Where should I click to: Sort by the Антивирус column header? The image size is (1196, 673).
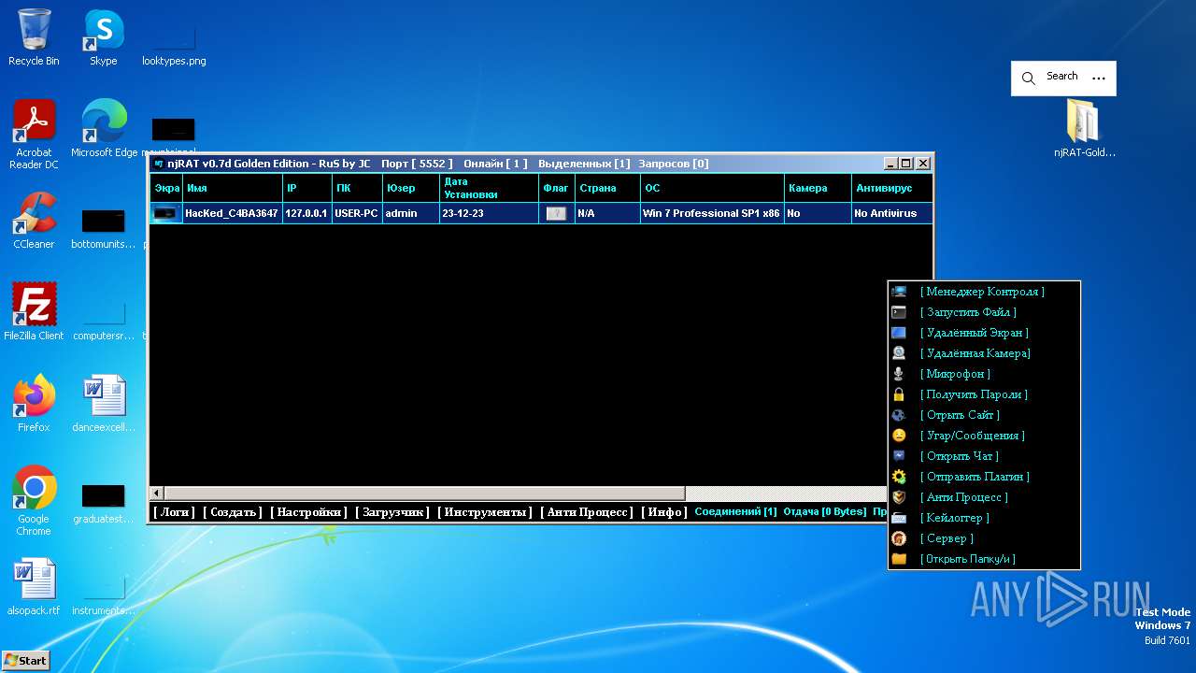891,188
